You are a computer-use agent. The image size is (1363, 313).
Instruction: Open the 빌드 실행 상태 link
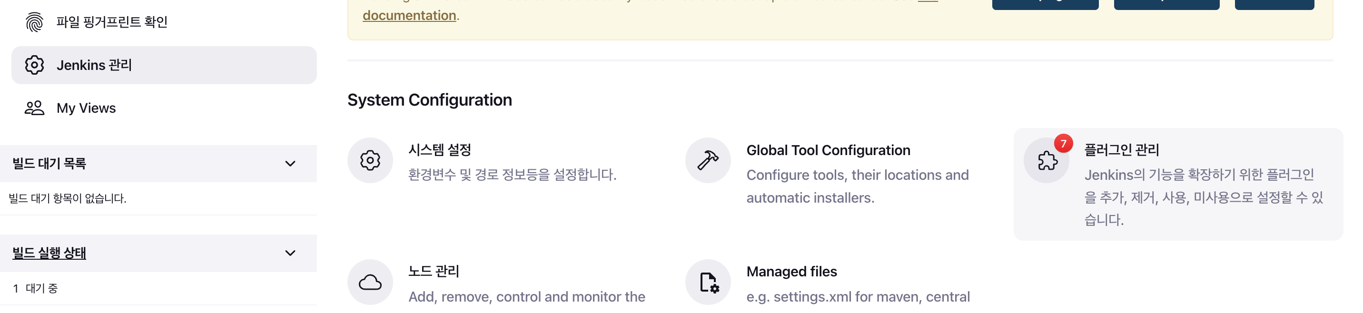(49, 253)
